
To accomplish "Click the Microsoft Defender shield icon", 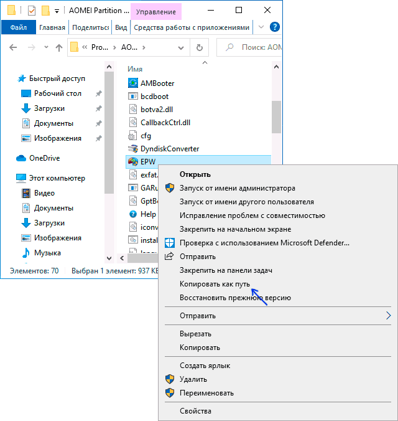I will click(170, 243).
